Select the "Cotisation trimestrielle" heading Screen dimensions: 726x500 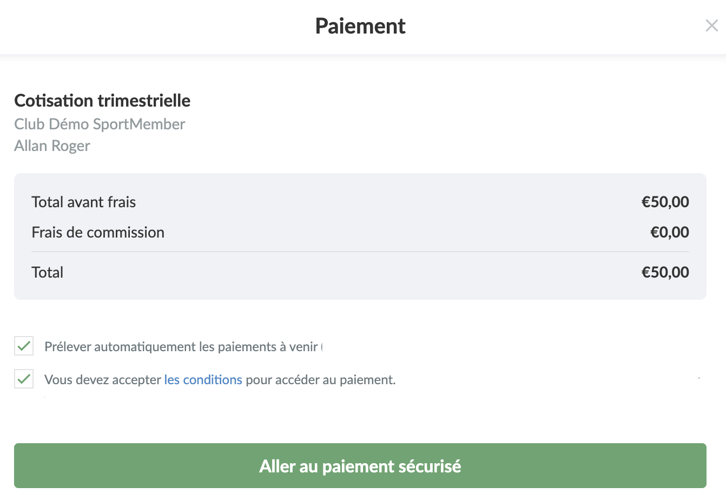pos(102,101)
